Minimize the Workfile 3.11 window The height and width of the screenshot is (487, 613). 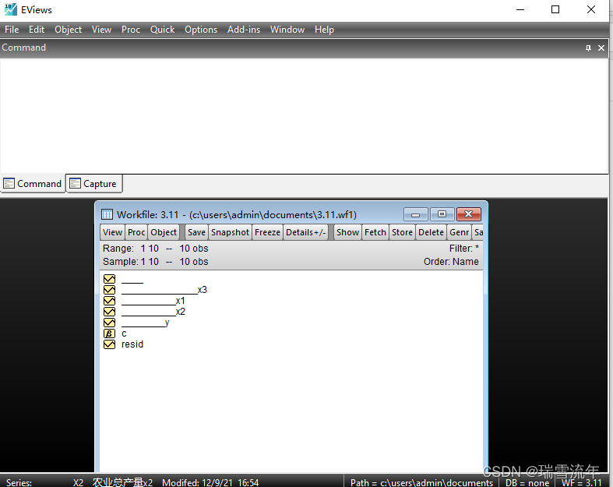coord(416,214)
